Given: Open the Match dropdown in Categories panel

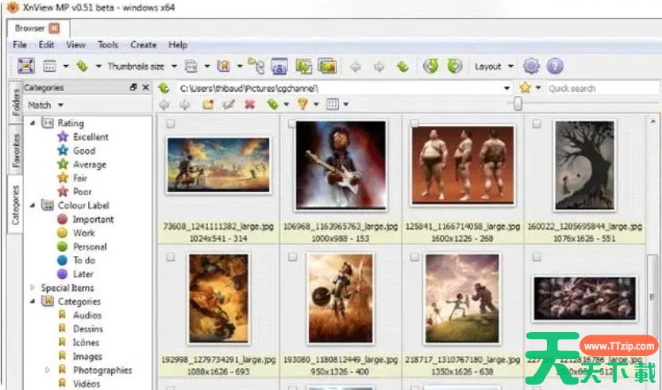Looking at the screenshot, I should (x=46, y=105).
